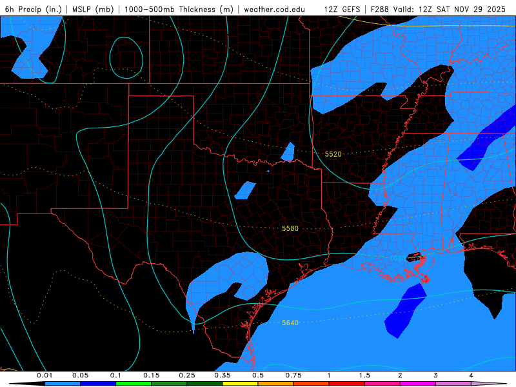Screen dimensions: 516x387
Task: Click the 5640 thickness contour label
Action: tap(290, 323)
